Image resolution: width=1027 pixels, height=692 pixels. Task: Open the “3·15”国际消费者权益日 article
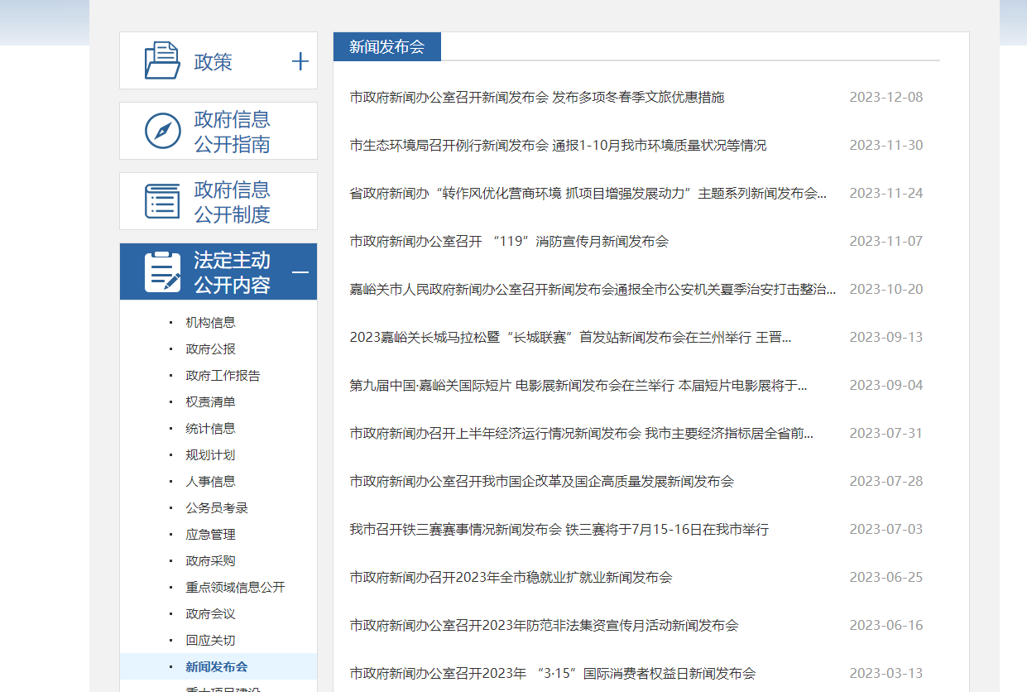pos(552,673)
